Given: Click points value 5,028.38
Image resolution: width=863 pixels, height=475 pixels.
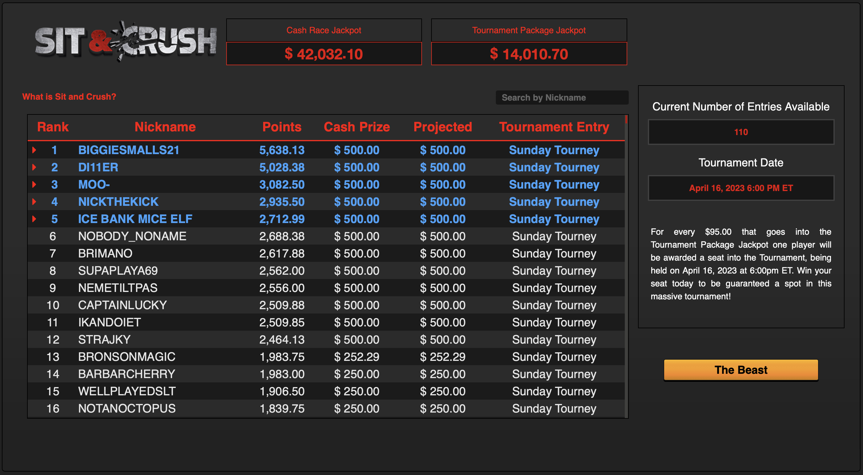Looking at the screenshot, I should coord(282,167).
